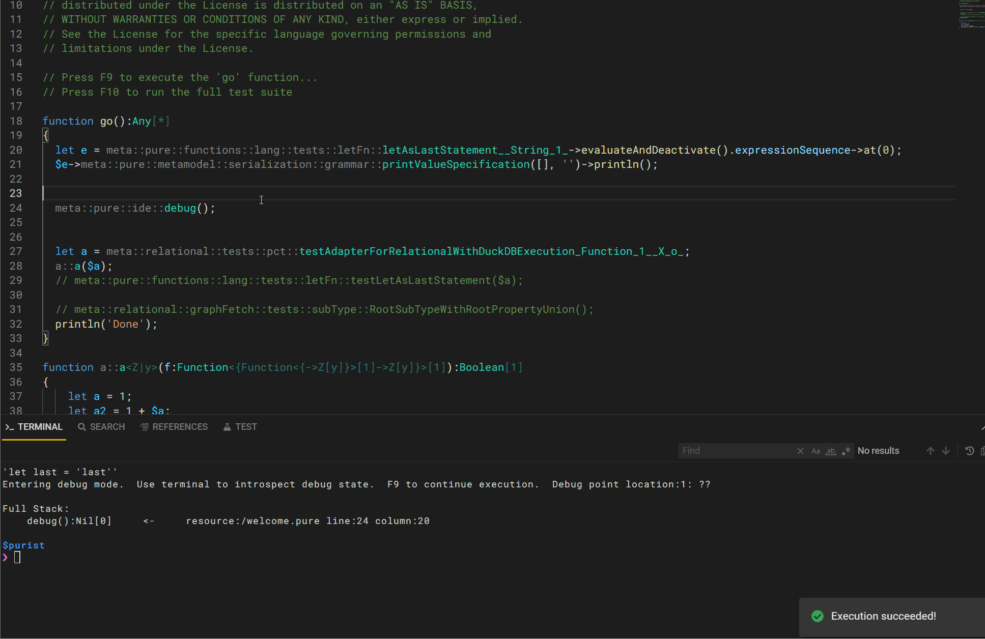
Task: Click 'expressionSequence' property on line 20
Action: click(793, 150)
